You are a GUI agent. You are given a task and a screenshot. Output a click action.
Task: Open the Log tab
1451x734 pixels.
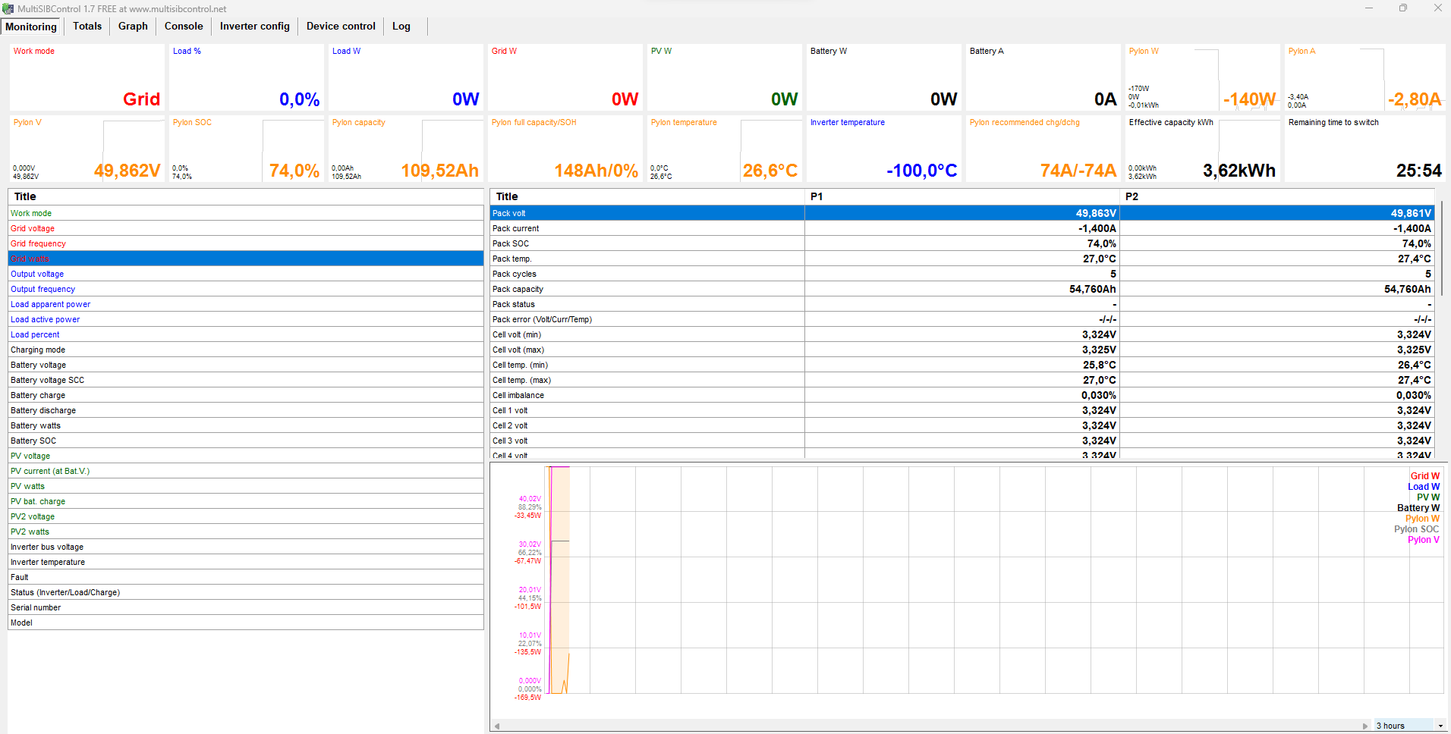401,27
